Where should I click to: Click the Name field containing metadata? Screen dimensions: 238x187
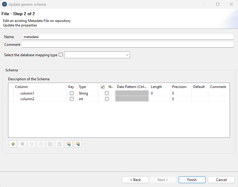(128, 37)
